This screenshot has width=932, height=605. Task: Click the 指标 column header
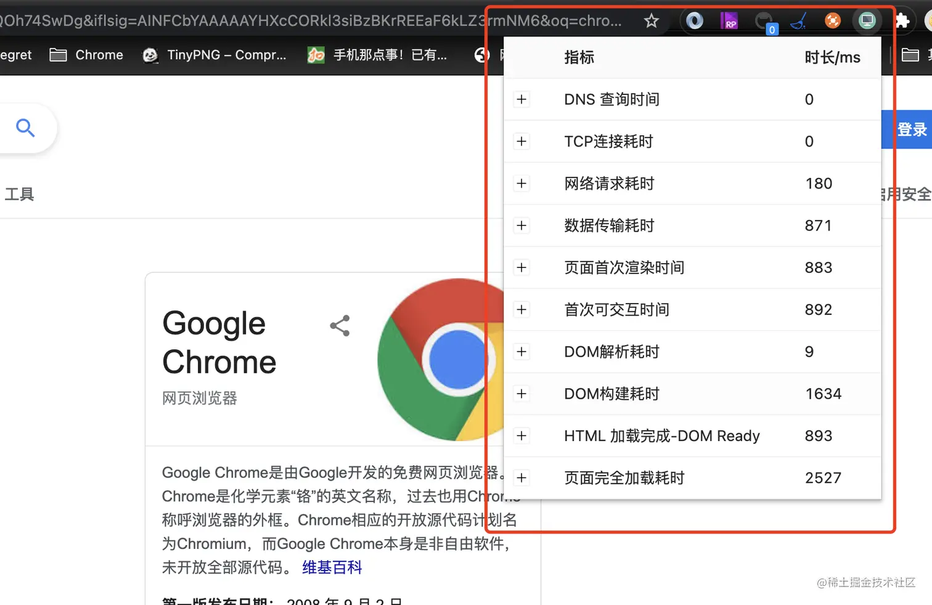pyautogui.click(x=579, y=57)
